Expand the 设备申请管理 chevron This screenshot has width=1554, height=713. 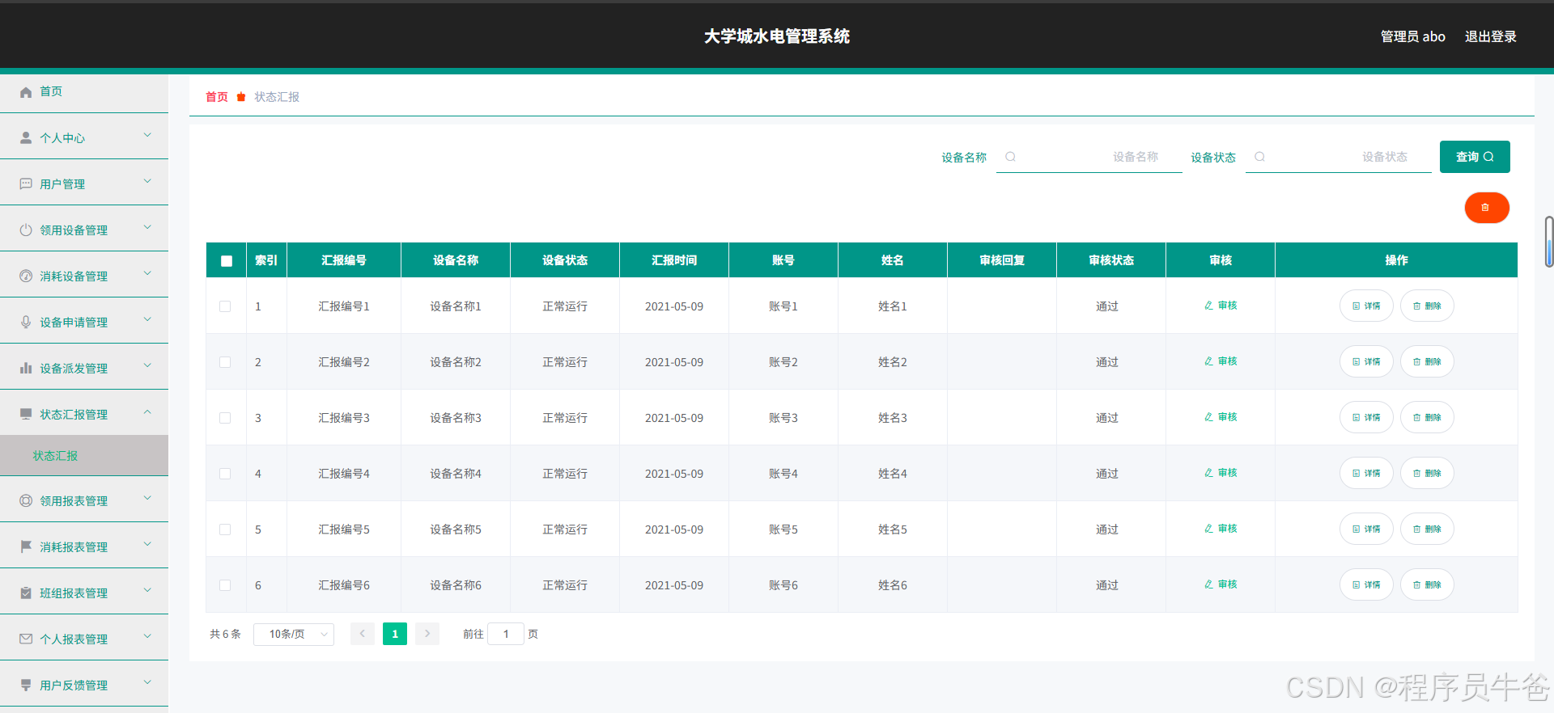tap(147, 319)
